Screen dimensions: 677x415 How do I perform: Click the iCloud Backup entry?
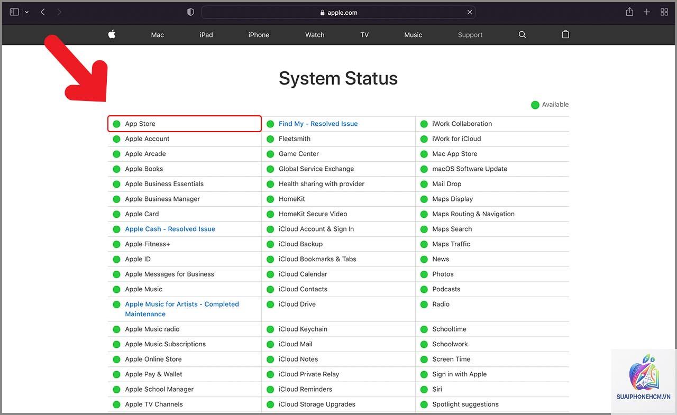(300, 244)
